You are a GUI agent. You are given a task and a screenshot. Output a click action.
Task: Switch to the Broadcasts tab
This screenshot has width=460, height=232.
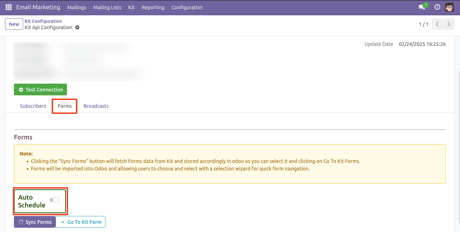(96, 106)
